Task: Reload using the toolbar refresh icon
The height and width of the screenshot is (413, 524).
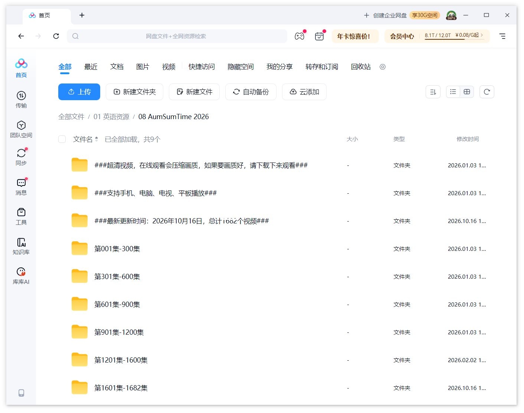Action: click(56, 36)
